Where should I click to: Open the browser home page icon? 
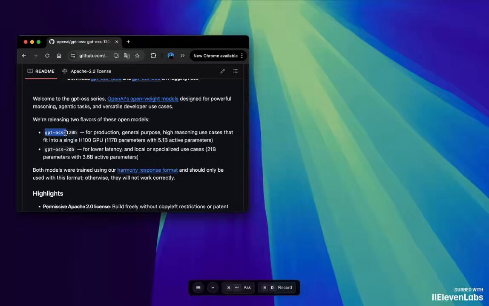click(x=59, y=56)
